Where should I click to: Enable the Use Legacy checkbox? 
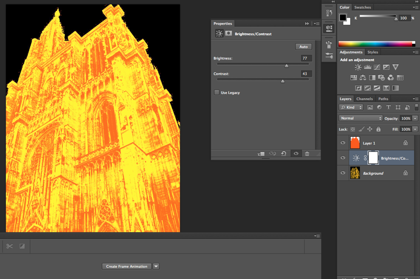point(217,93)
